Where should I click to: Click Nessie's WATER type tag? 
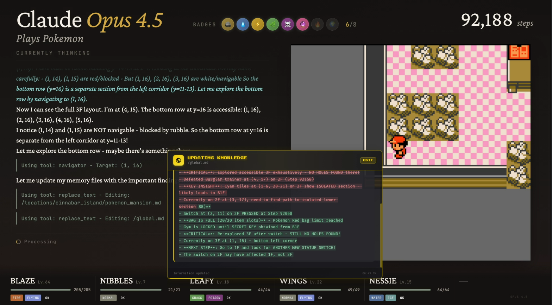pos(376,298)
